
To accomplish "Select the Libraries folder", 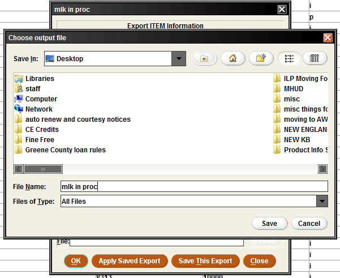I will (x=40, y=79).
